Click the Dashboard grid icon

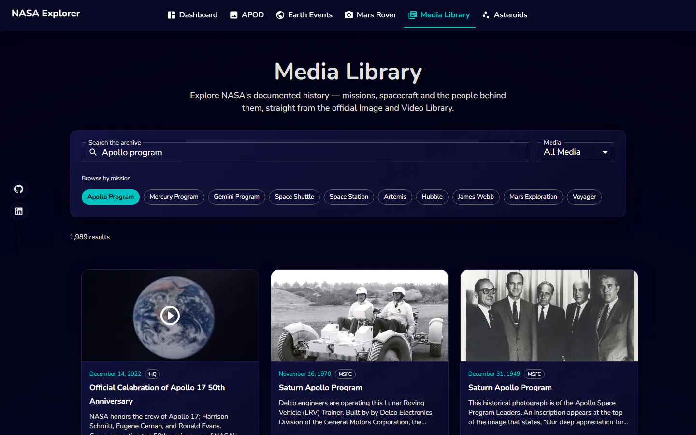pyautogui.click(x=172, y=15)
